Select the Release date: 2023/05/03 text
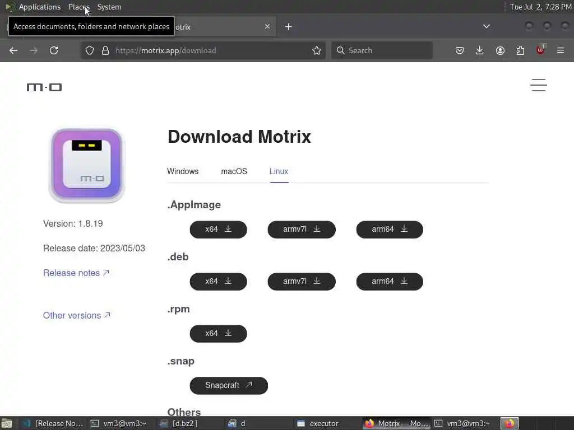Screen dimensions: 574x430 pyautogui.click(x=94, y=248)
